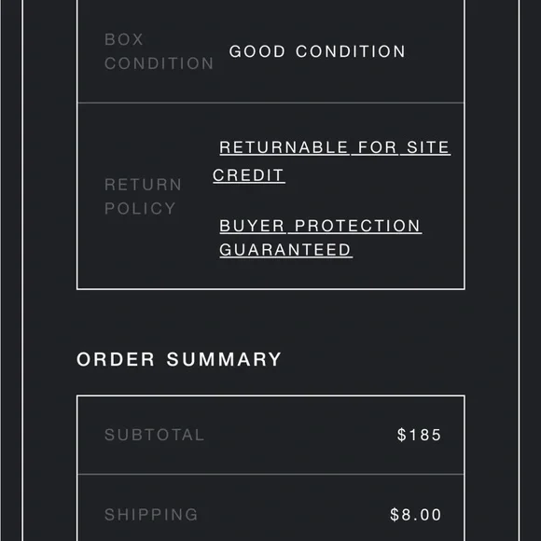Image resolution: width=541 pixels, height=541 pixels.
Task: Select the Shipping row label
Action: (151, 515)
